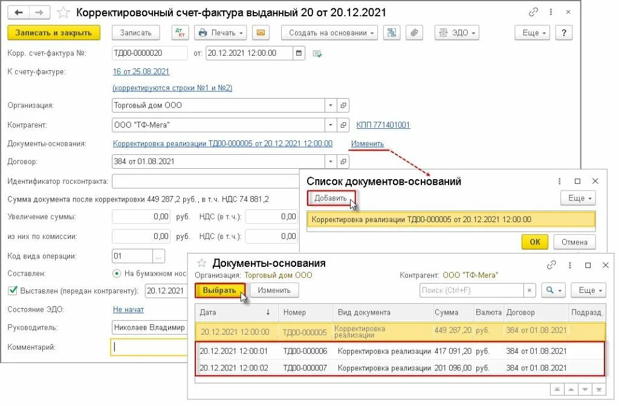
Task: Click Изменить button in Документы-основания
Action: point(274,290)
